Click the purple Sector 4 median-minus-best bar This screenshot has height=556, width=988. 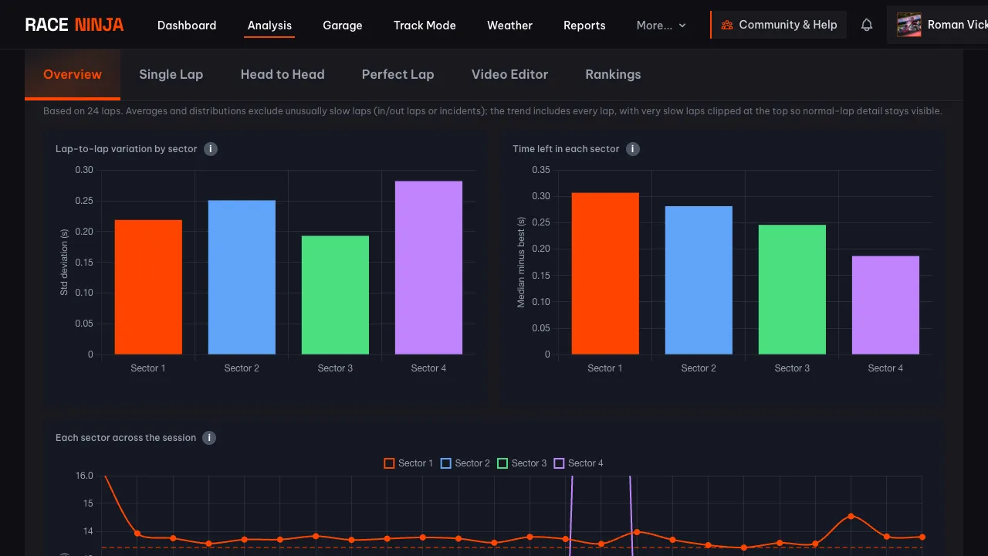[x=885, y=305]
